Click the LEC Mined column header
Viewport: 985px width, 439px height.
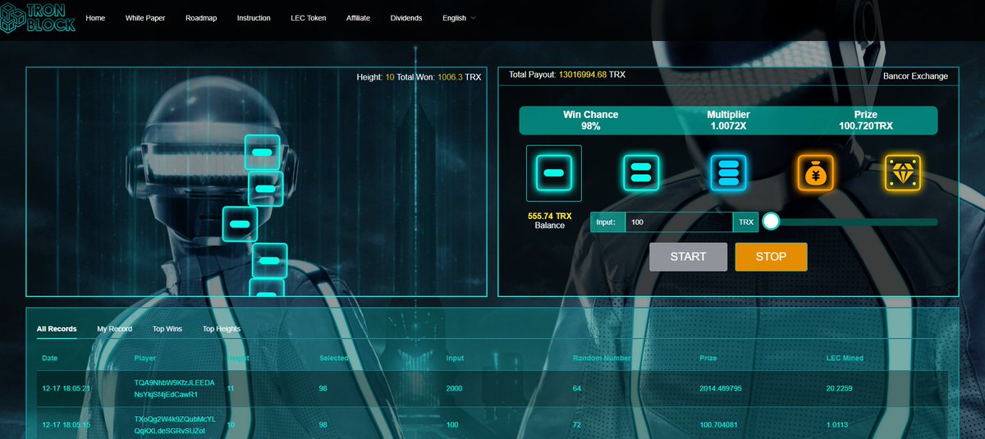[x=845, y=358]
